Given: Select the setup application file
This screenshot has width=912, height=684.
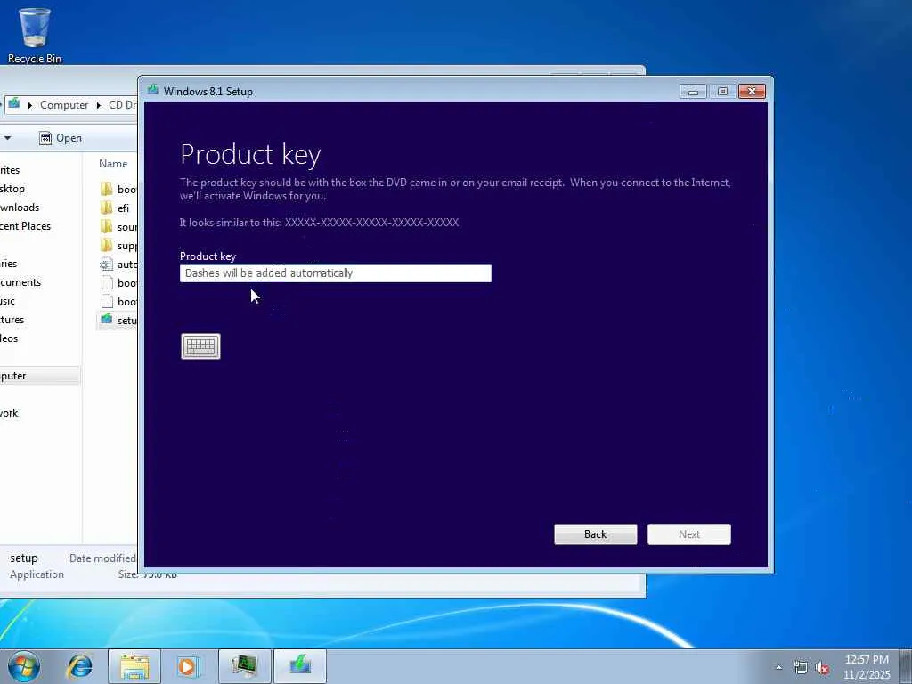Looking at the screenshot, I should coord(118,320).
